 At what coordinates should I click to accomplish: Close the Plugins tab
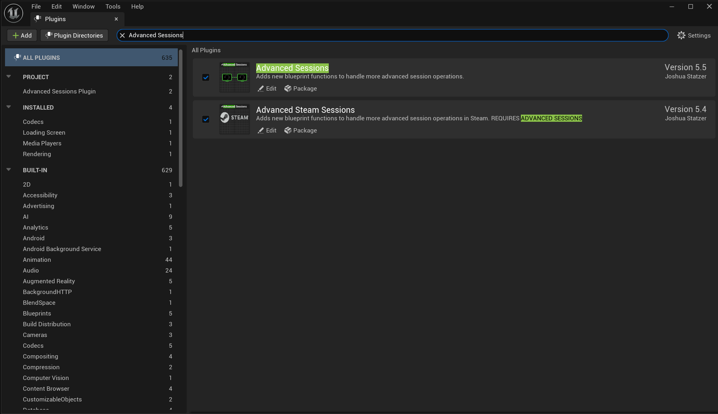(116, 19)
